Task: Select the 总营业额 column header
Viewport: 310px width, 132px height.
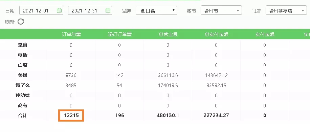Action: click(x=168, y=34)
